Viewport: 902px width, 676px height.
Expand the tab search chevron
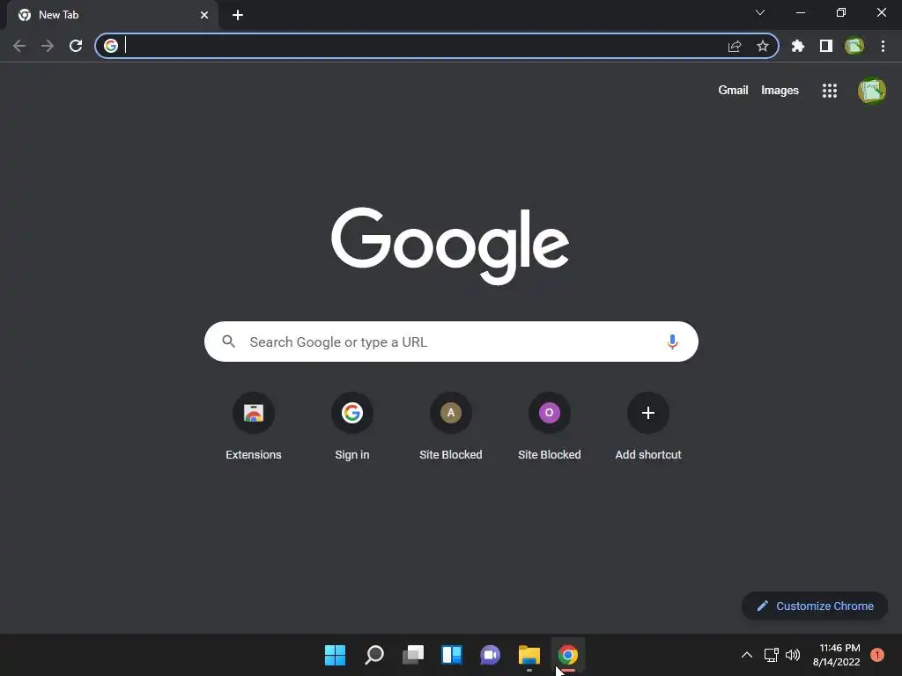coord(760,12)
